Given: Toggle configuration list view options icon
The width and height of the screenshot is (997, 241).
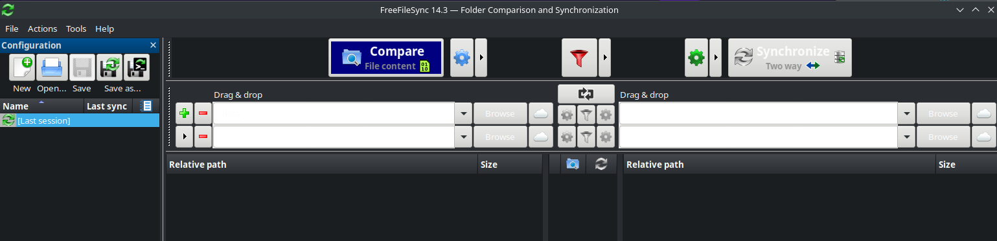Looking at the screenshot, I should (146, 106).
